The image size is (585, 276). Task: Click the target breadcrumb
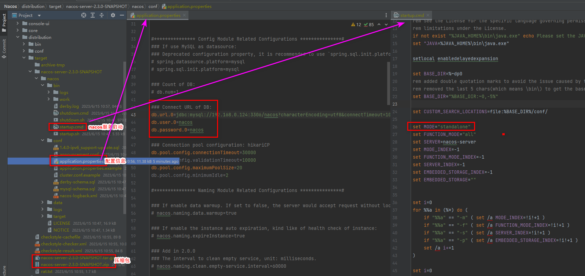[x=55, y=6]
